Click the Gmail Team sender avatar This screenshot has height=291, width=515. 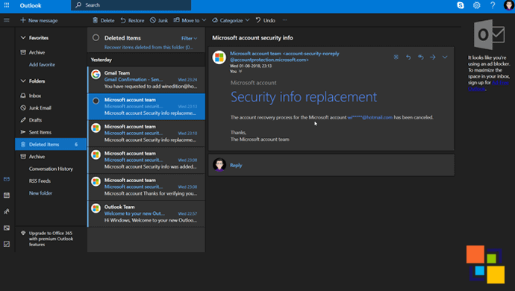[96, 74]
